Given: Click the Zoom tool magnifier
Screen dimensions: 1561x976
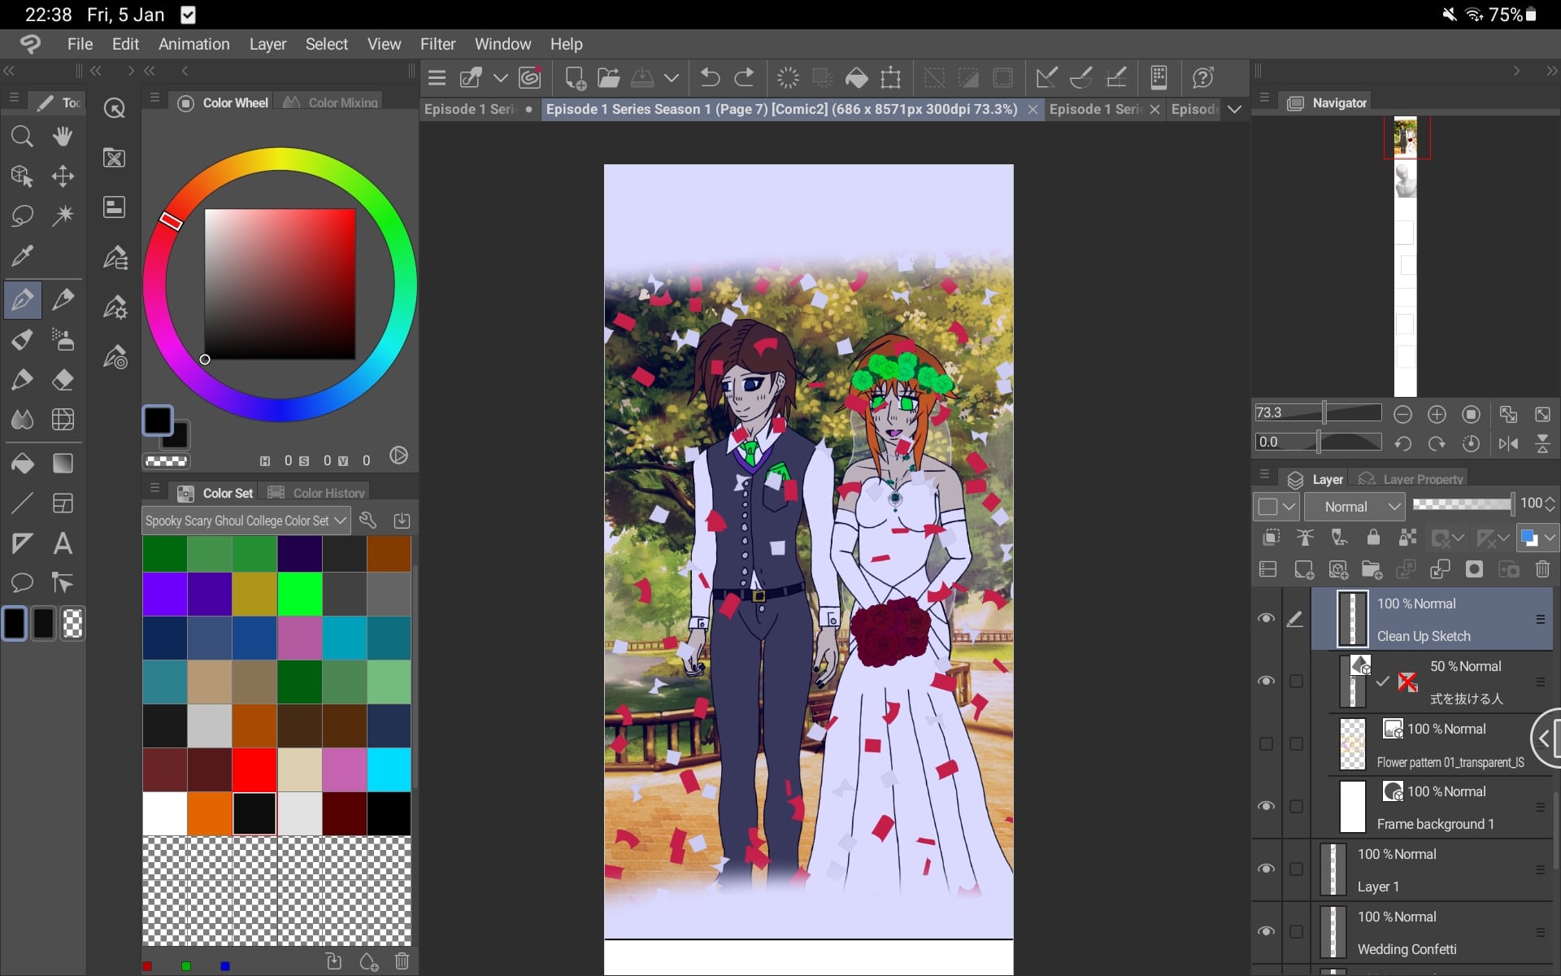Looking at the screenshot, I should coord(22,136).
